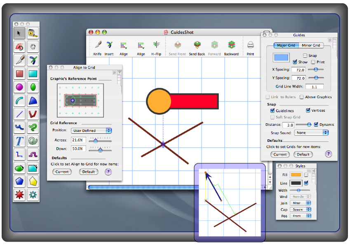The width and height of the screenshot is (350, 247).
Task: Switch to the Major Grid tab
Action: [x=286, y=45]
